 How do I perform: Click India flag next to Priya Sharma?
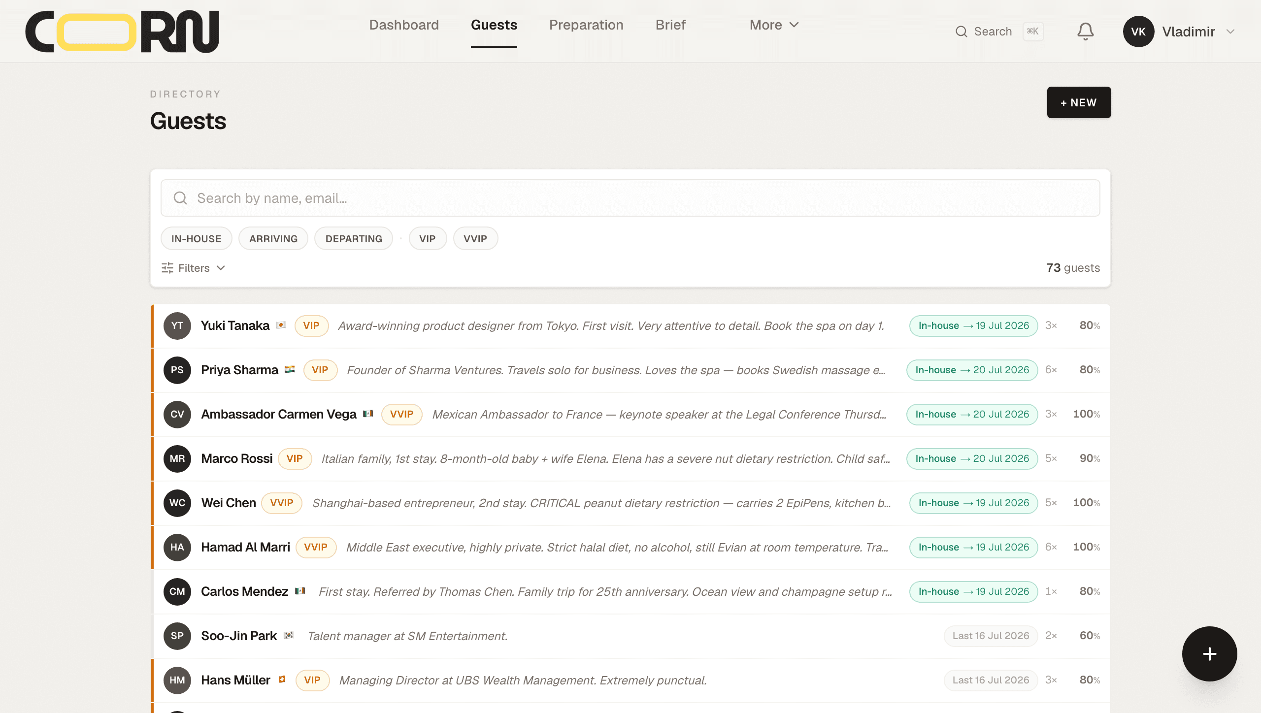(290, 369)
